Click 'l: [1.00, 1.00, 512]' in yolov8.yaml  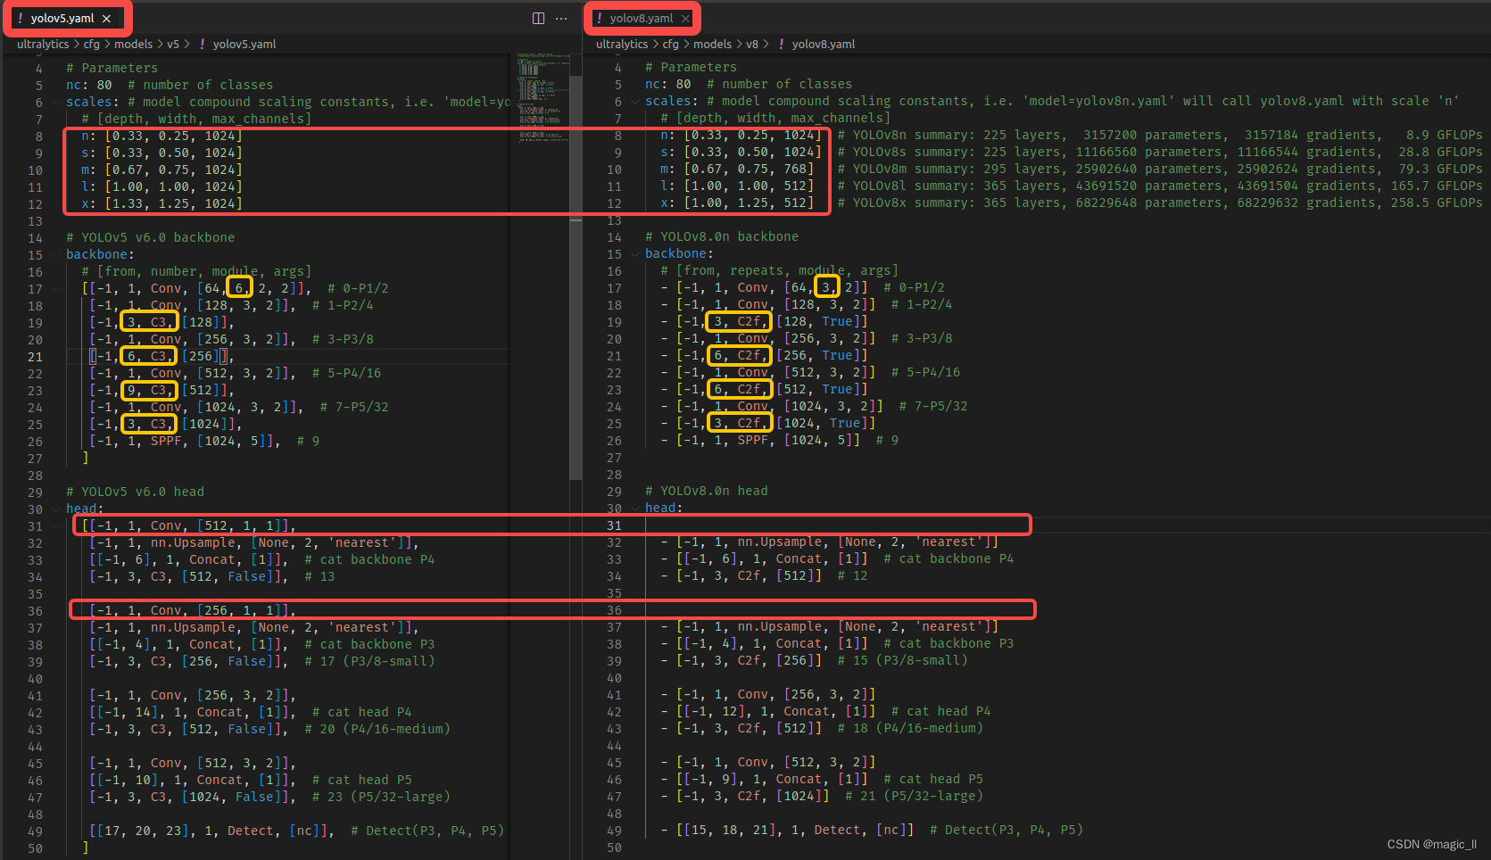pyautogui.click(x=737, y=186)
